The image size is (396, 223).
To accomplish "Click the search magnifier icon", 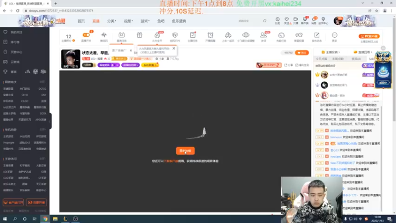I will pyautogui.click(x=265, y=21).
